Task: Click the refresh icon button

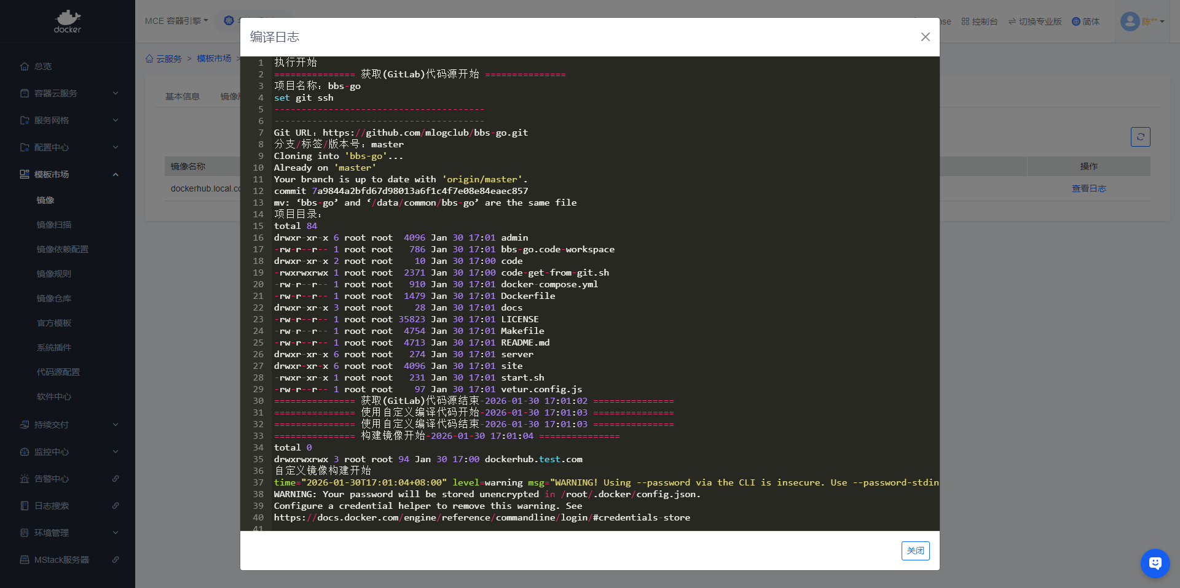Action: click(1140, 137)
